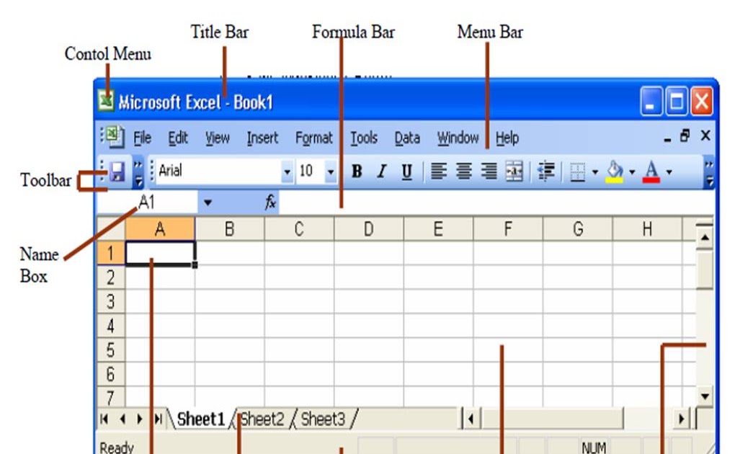Click the Save floppy disk icon
740x454 pixels.
pos(117,171)
